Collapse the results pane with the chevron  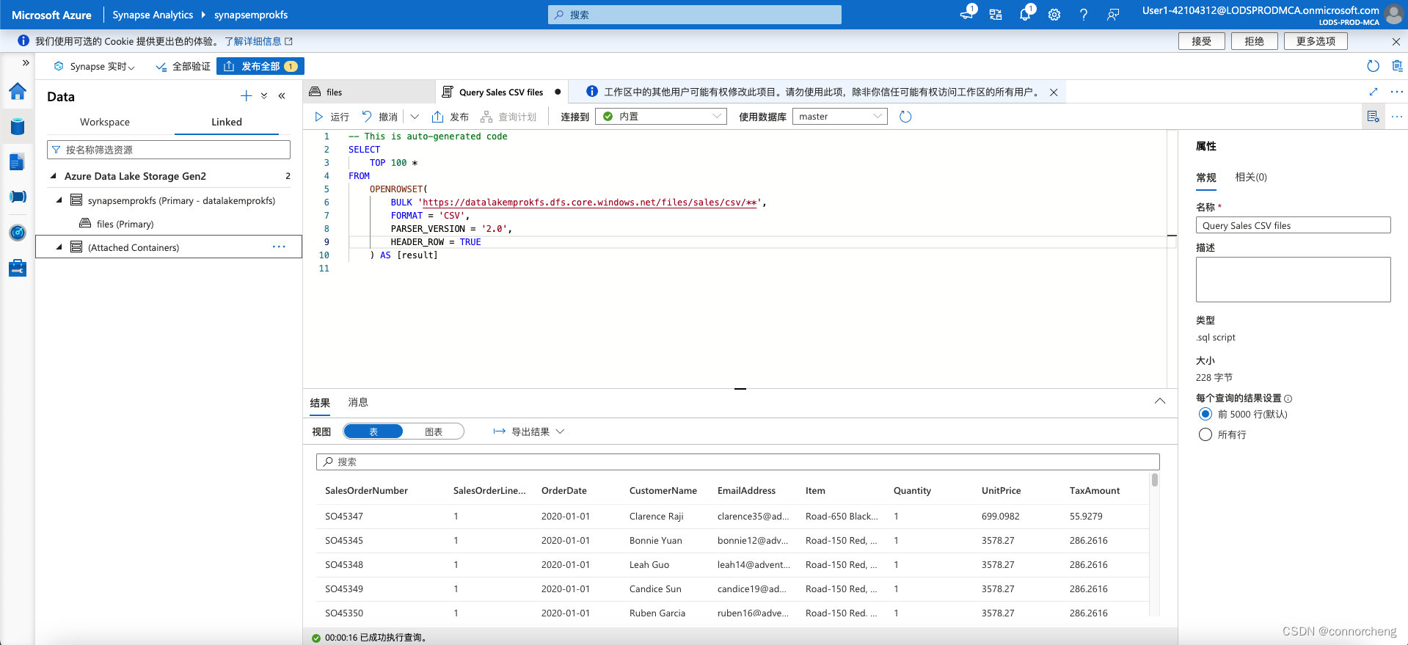[1160, 401]
